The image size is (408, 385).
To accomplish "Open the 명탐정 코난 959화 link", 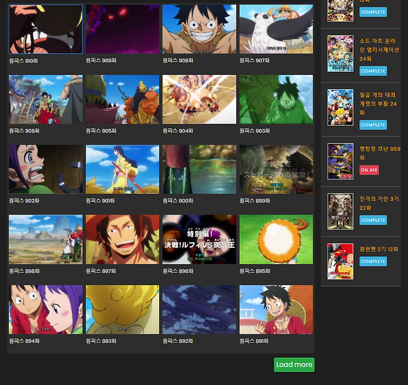I will click(x=380, y=153).
